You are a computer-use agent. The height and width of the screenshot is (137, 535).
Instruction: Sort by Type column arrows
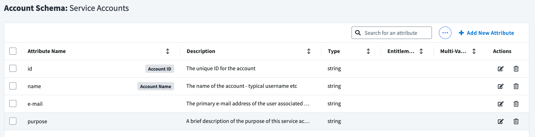tap(368, 51)
